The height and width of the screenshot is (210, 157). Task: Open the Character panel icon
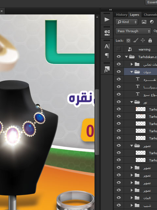click(107, 46)
